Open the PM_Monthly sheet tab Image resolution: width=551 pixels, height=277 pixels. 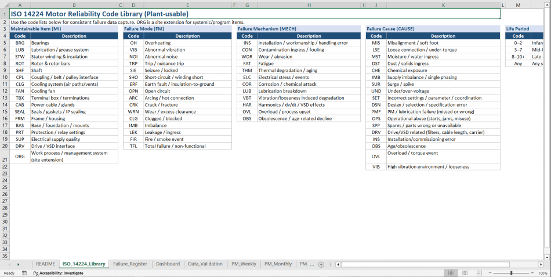click(x=278, y=264)
